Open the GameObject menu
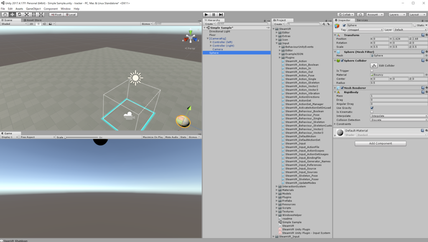 point(33,9)
